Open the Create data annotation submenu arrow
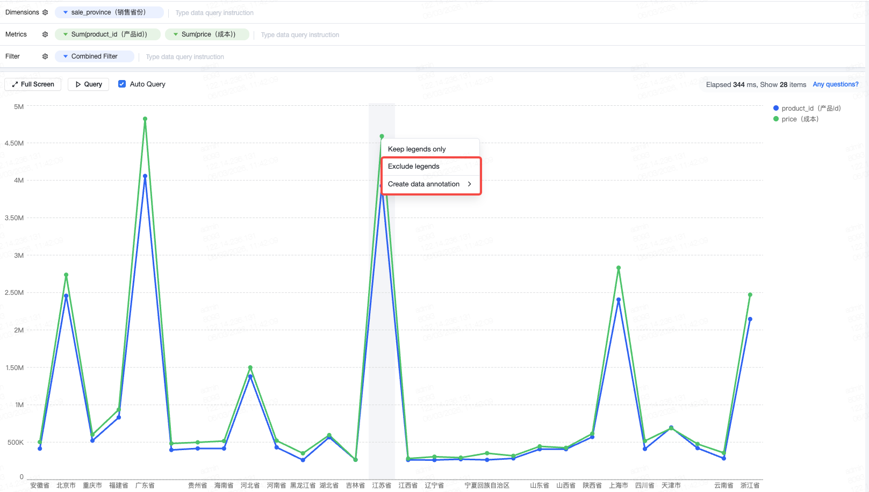Viewport: 869px width, 492px height. click(x=469, y=184)
